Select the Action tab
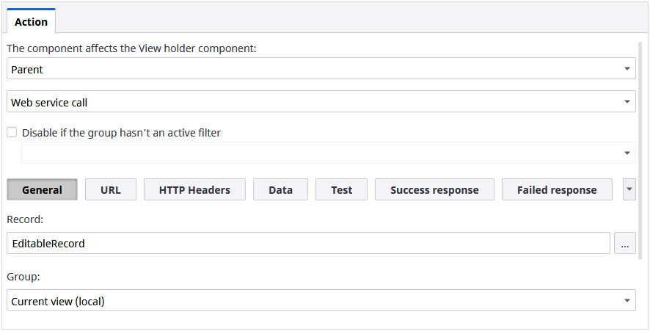The width and height of the screenshot is (650, 331). (x=31, y=22)
